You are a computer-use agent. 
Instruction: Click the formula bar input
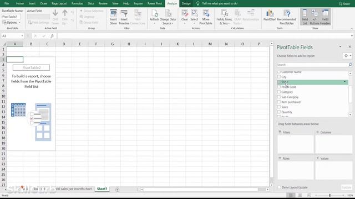click(x=204, y=36)
